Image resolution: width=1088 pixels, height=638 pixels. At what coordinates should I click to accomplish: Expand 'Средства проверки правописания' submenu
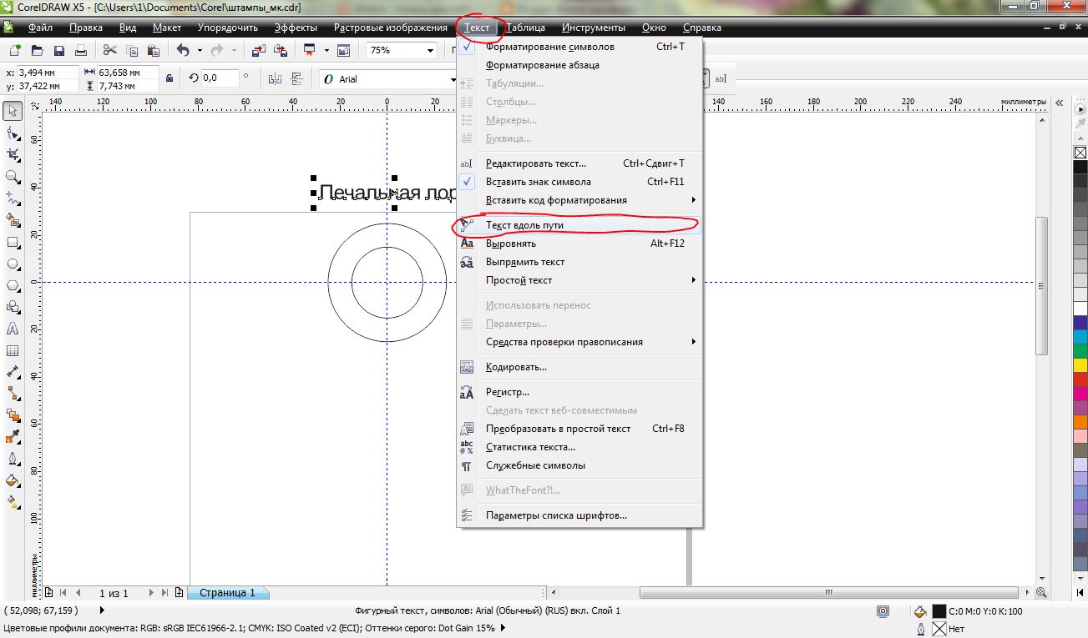click(693, 342)
